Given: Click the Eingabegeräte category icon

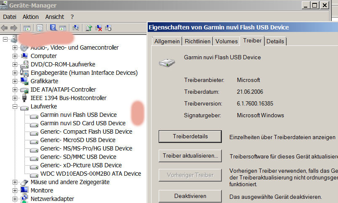Looking at the screenshot, I should tap(24, 73).
